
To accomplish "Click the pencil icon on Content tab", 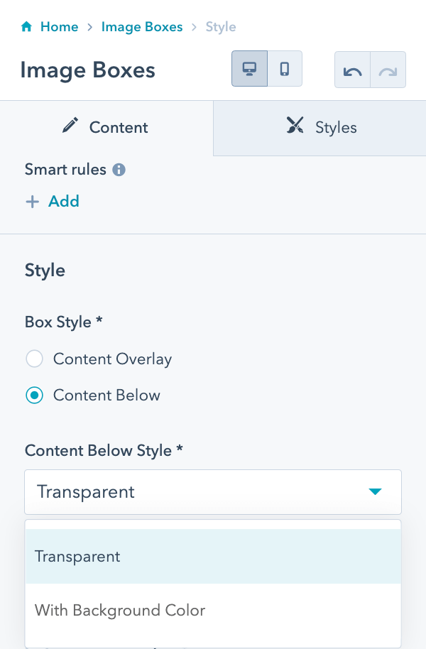I will coord(70,126).
